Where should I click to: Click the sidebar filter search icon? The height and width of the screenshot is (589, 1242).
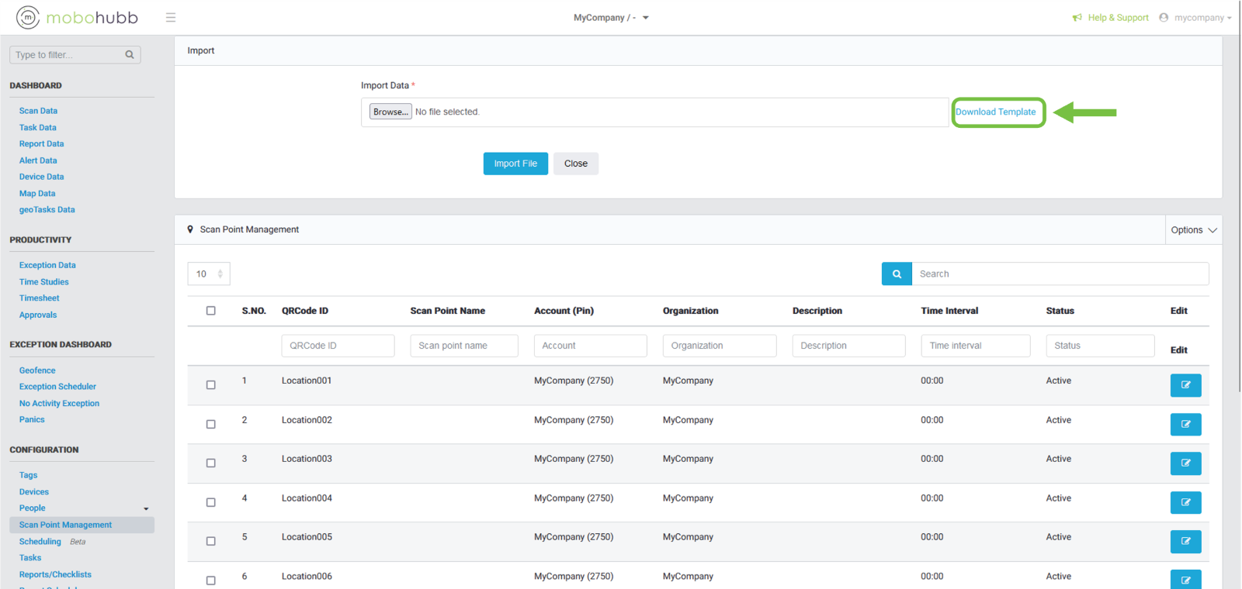click(130, 55)
